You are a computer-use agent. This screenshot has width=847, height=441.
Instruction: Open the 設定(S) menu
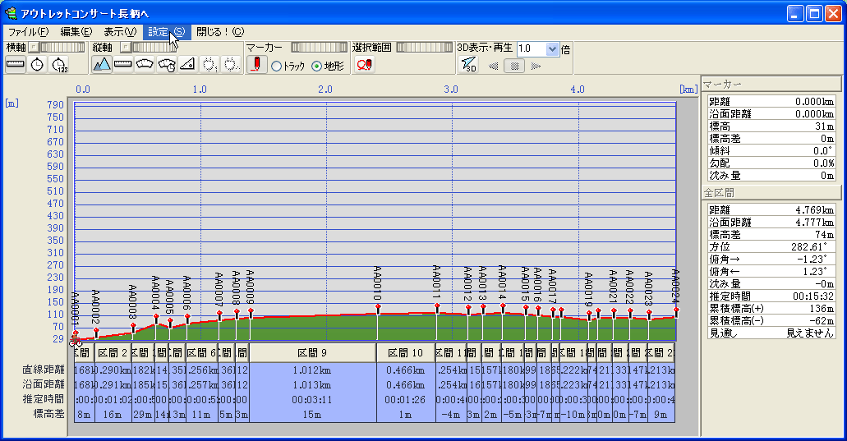(x=167, y=32)
